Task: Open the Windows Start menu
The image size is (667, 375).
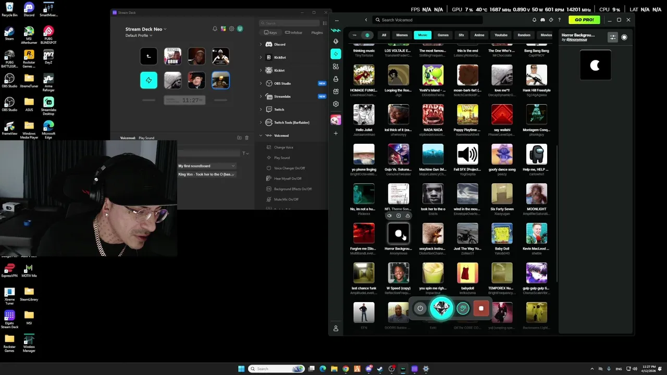Action: tap(241, 369)
